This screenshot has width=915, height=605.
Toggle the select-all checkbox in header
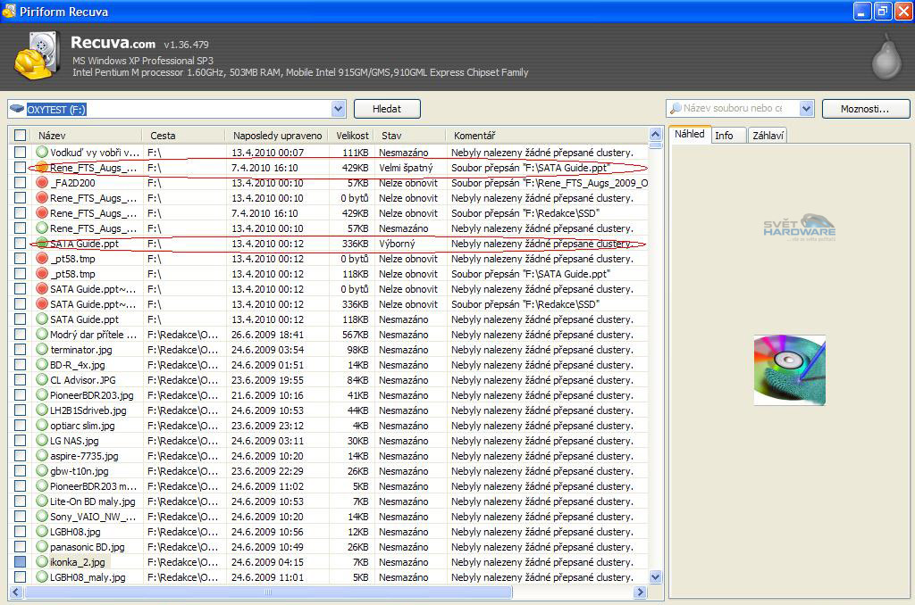20,136
